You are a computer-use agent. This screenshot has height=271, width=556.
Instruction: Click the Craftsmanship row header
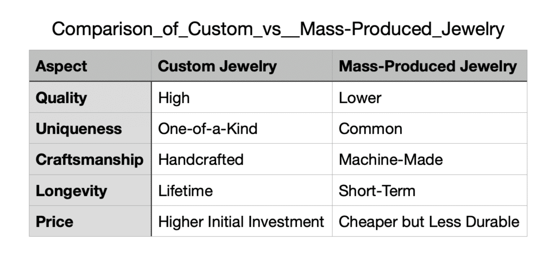(x=91, y=159)
